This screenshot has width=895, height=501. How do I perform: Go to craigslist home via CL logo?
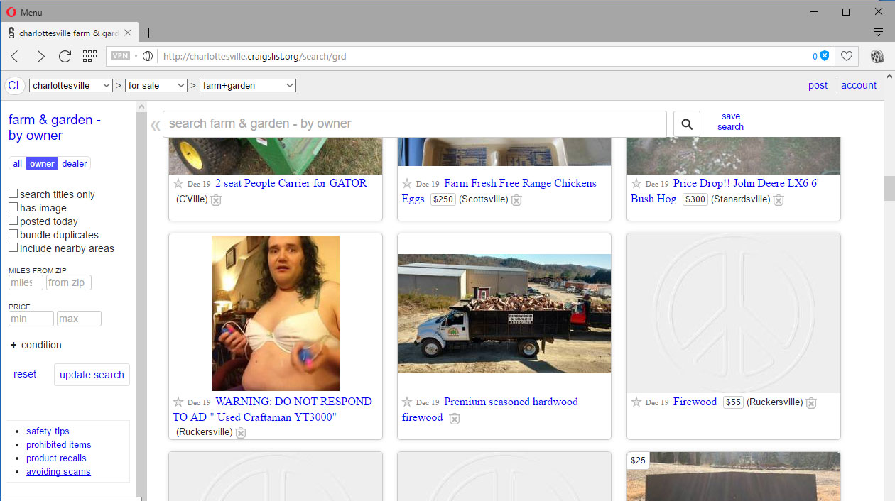pos(15,86)
